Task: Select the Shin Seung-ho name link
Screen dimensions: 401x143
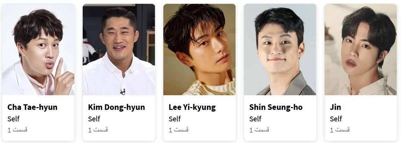Action: (276, 107)
